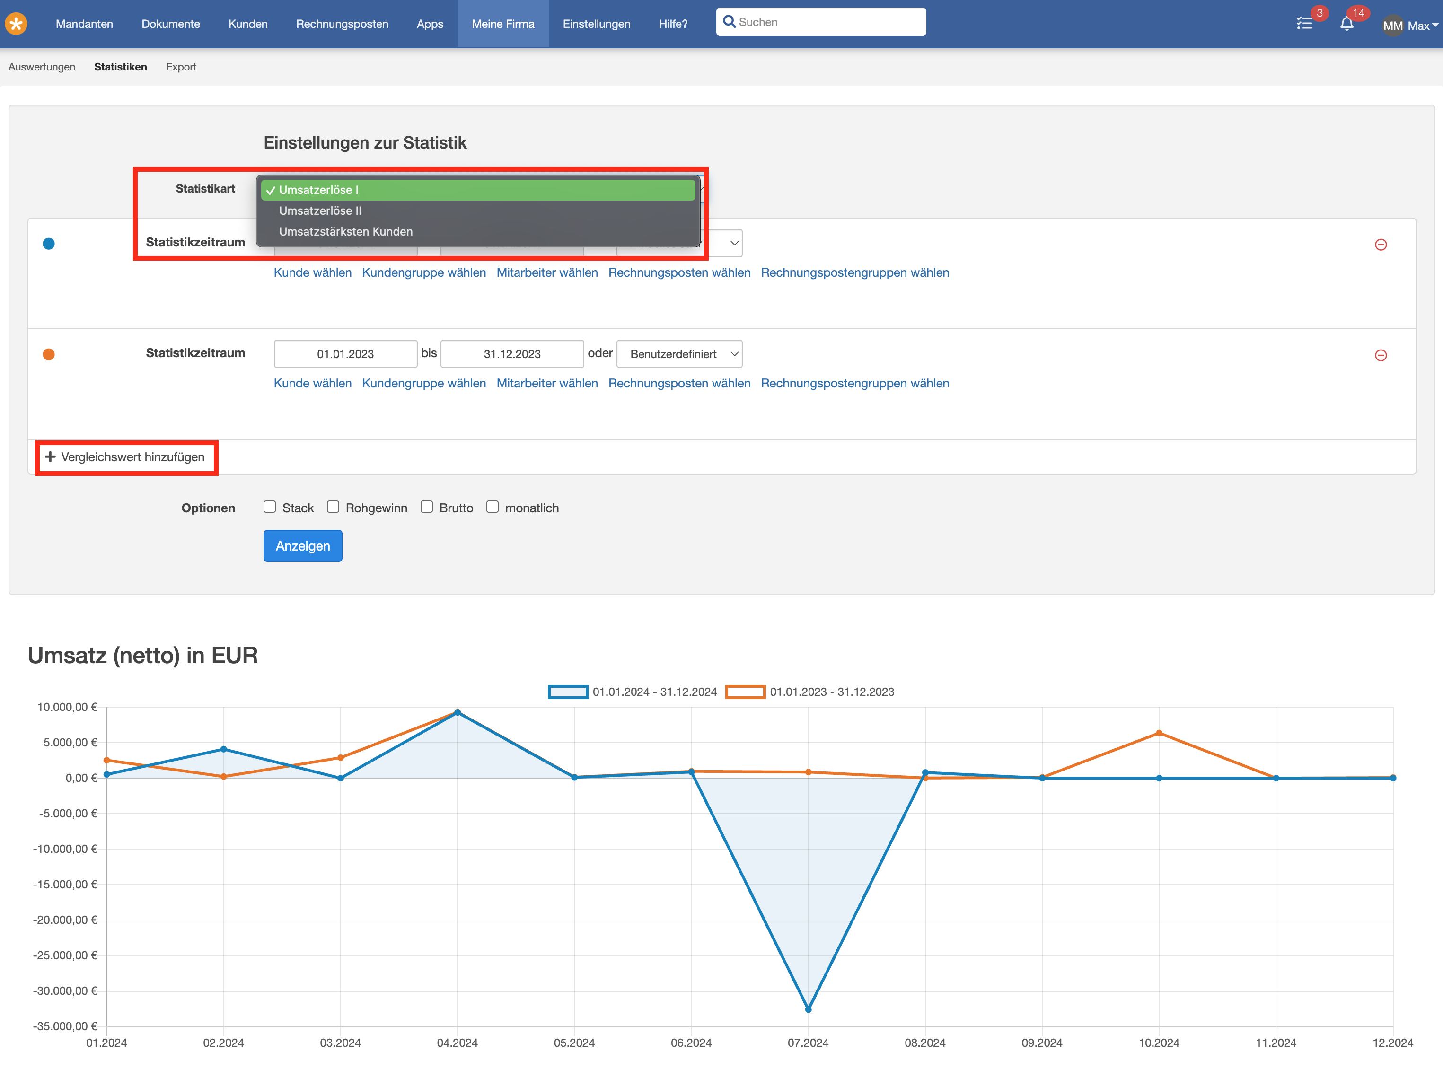This screenshot has width=1443, height=1069.
Task: Click the MM user avatar
Action: [1392, 26]
